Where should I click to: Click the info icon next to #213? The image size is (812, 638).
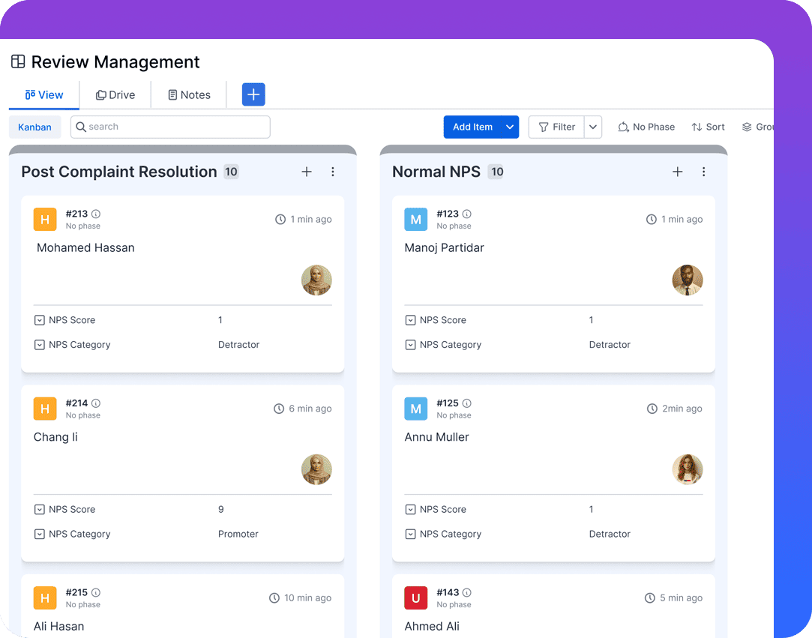tap(96, 214)
